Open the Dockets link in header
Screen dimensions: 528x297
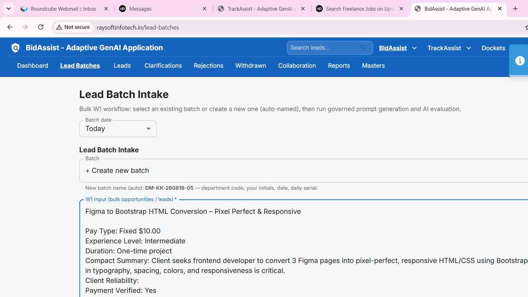(493, 48)
